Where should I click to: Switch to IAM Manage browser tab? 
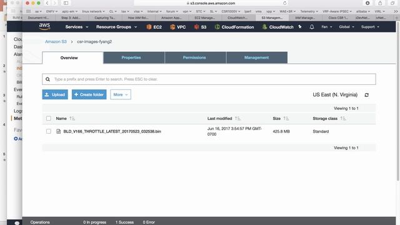305,18
